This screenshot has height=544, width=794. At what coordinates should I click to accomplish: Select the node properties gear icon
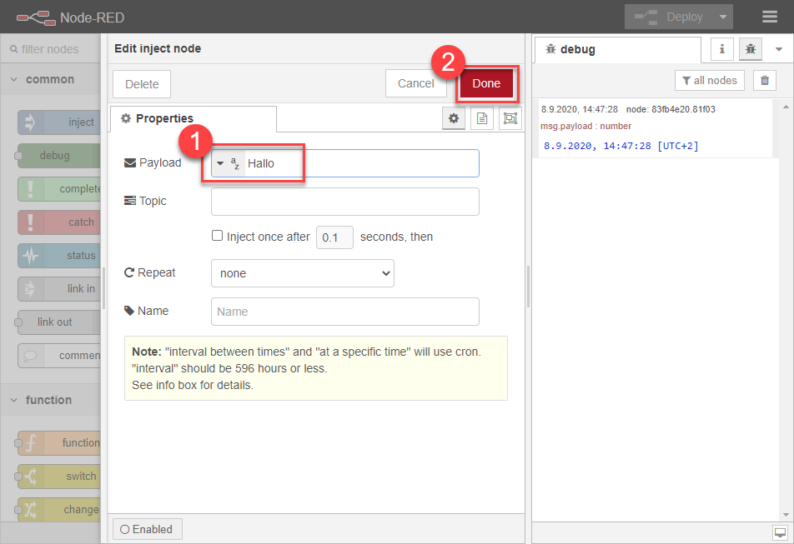click(x=454, y=119)
